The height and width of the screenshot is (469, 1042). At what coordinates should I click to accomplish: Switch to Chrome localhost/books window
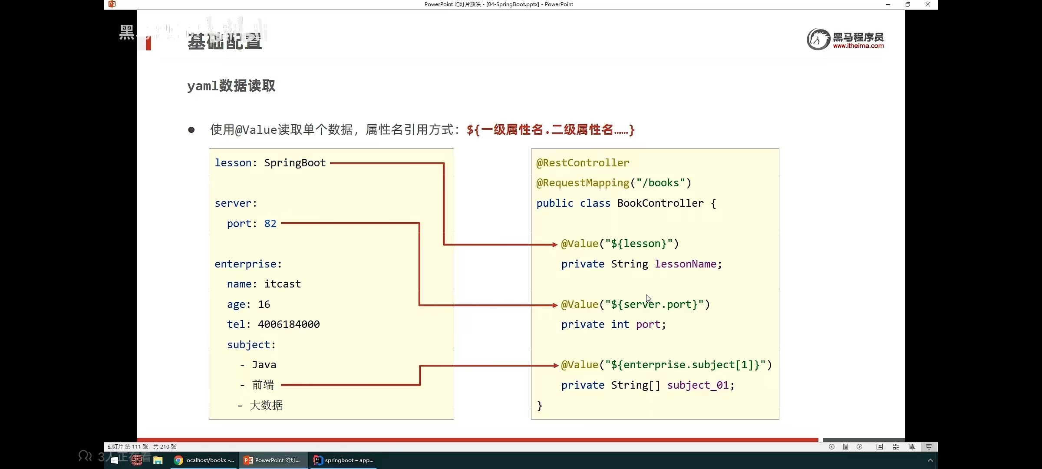pos(204,460)
